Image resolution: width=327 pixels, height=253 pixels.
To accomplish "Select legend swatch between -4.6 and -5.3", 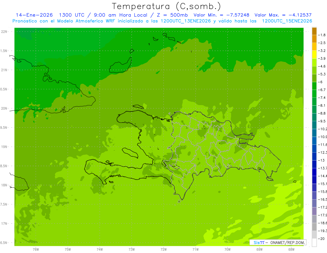I will pos(314,70).
